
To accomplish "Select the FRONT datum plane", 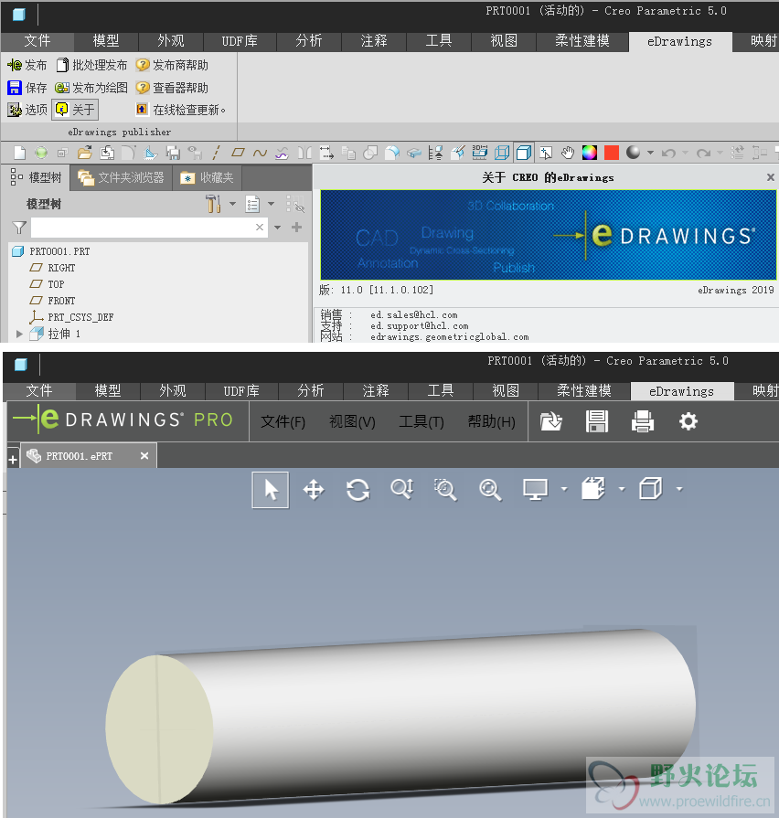I will coord(53,301).
